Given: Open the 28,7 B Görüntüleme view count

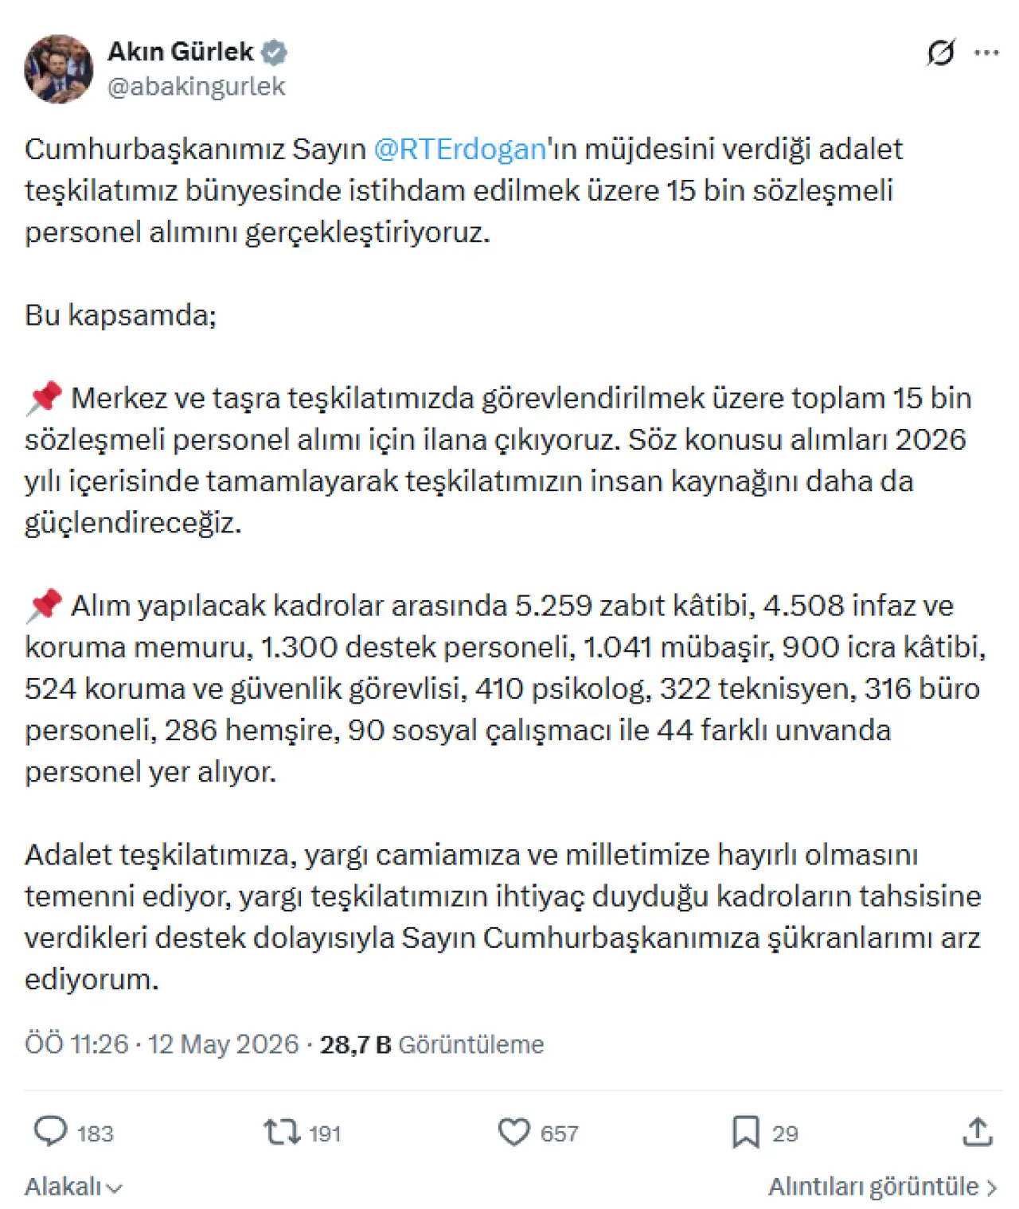Looking at the screenshot, I should click(431, 1043).
